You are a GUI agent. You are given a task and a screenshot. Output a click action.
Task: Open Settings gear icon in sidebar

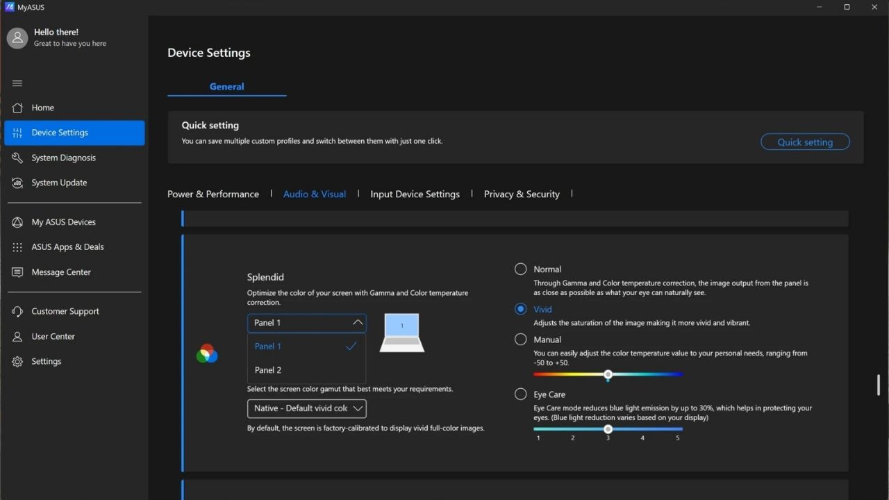pos(17,361)
